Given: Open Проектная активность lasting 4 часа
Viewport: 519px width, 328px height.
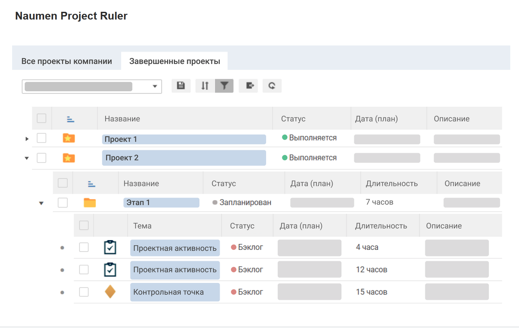Looking at the screenshot, I should coord(175,248).
